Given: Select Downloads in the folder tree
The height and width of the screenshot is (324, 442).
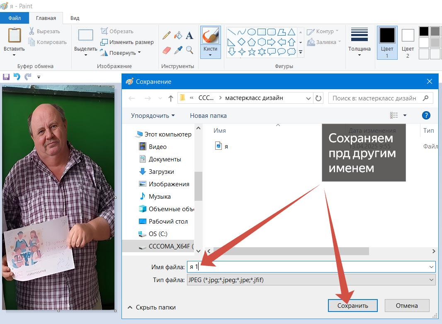Looking at the screenshot, I should (161, 172).
